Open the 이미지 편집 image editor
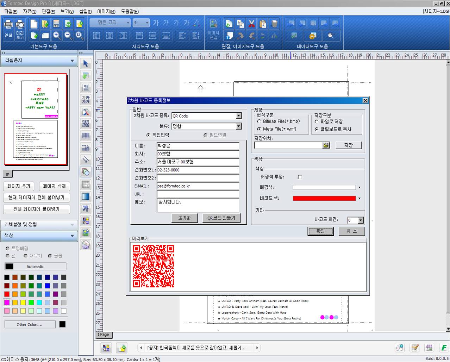Viewport: 450px width, 362px height. (213, 29)
